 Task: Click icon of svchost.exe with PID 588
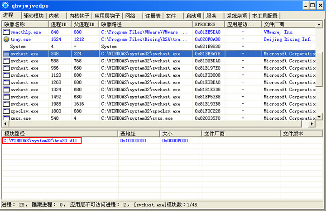(x=6, y=61)
